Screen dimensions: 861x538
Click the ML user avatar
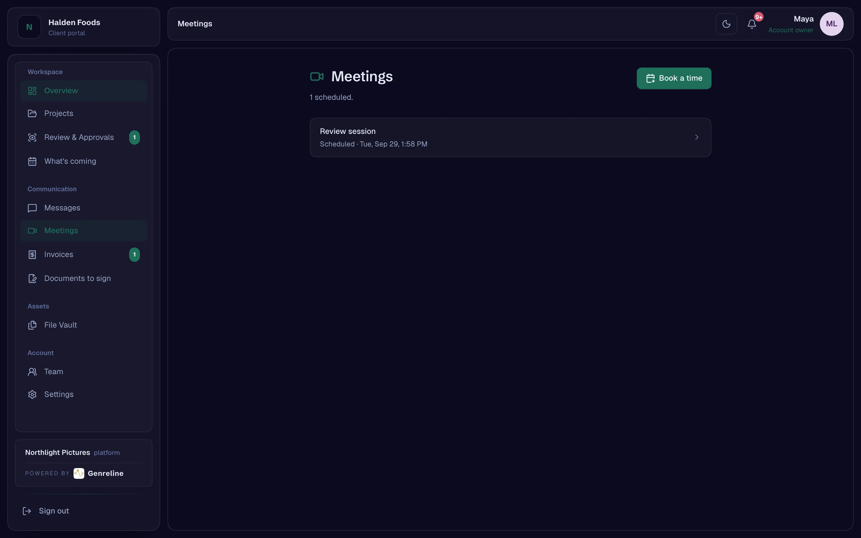coord(831,24)
